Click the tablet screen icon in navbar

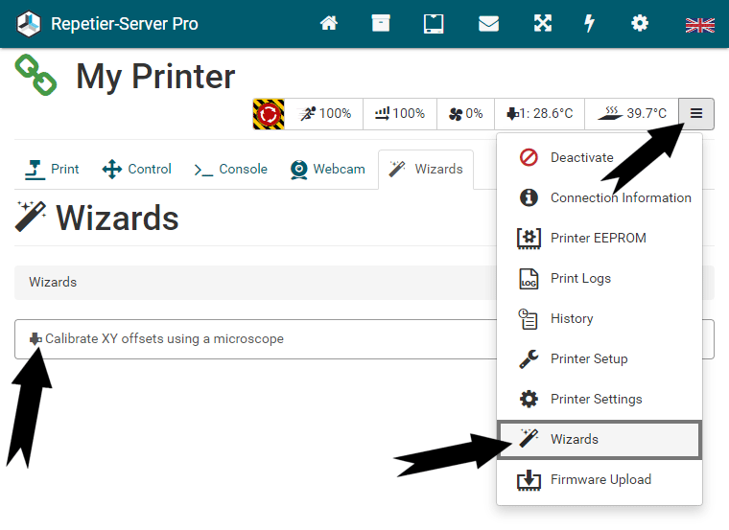(434, 24)
